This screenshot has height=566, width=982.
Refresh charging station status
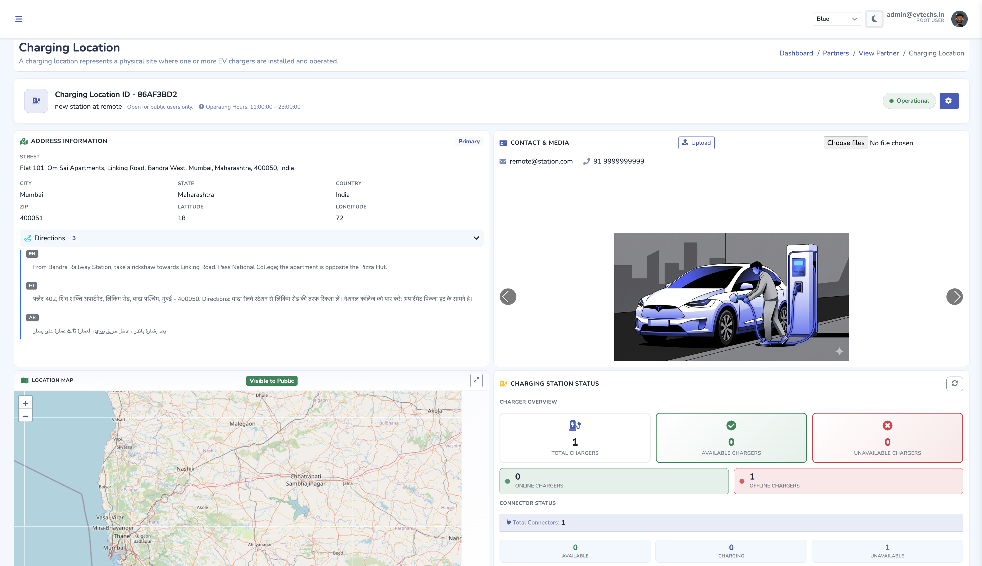tap(954, 384)
